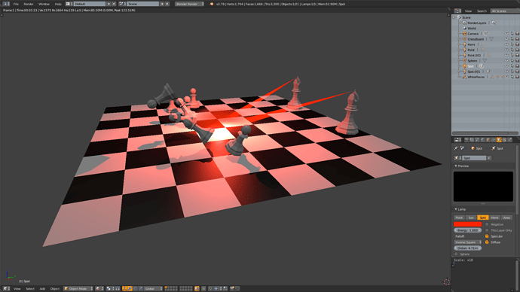Viewport: 520px width, 292px height.
Task: Enable the Negative checkbox
Action: click(x=487, y=224)
